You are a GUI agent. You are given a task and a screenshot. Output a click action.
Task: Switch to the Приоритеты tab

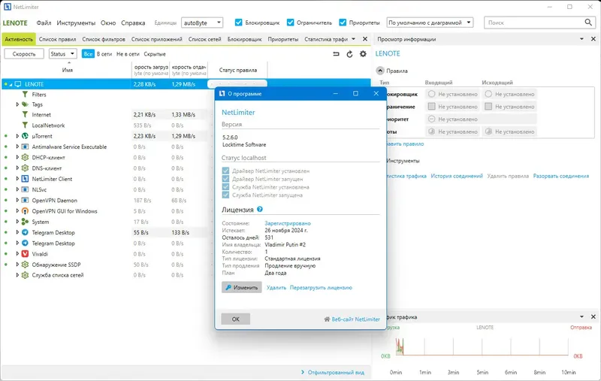point(283,39)
